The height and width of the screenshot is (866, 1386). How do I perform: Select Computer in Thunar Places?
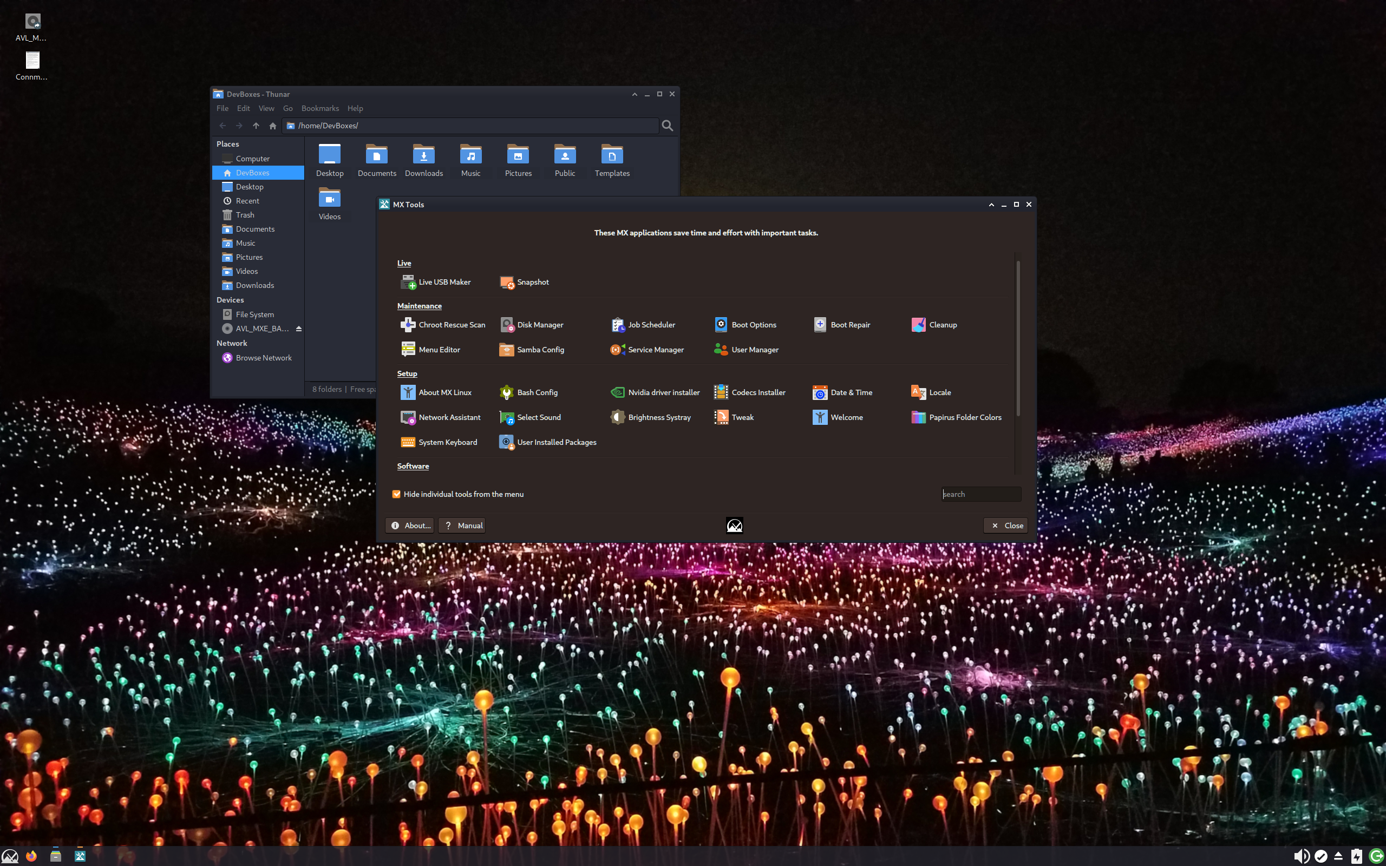pyautogui.click(x=258, y=159)
